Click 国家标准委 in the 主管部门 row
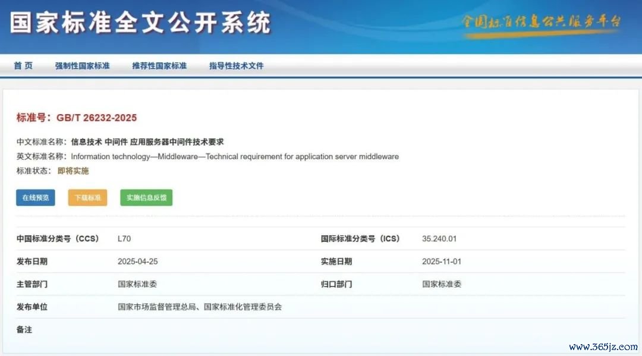Image resolution: width=642 pixels, height=356 pixels. 137,284
